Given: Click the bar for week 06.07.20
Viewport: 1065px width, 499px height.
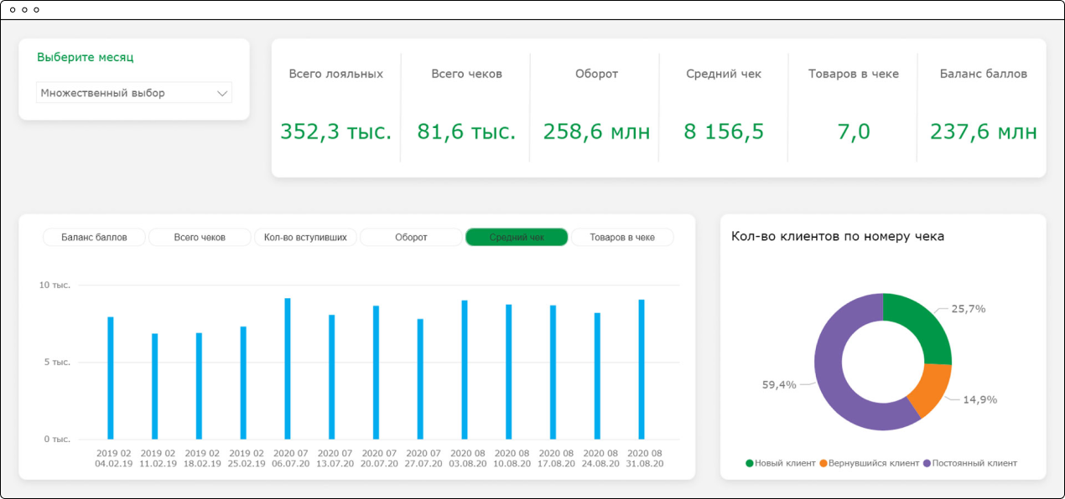Looking at the screenshot, I should (288, 368).
